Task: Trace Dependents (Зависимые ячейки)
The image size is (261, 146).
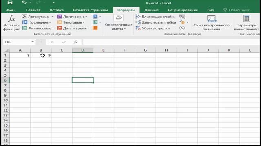Action: coord(156,22)
